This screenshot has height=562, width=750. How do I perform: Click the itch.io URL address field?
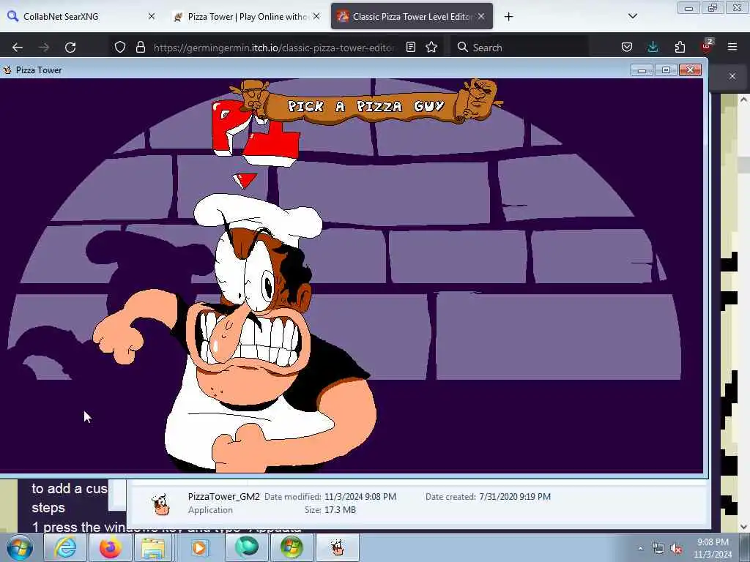click(x=275, y=48)
